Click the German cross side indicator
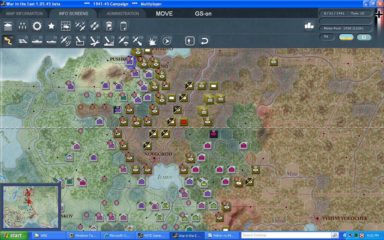Viewport: 384px width, 240px height. click(379, 15)
